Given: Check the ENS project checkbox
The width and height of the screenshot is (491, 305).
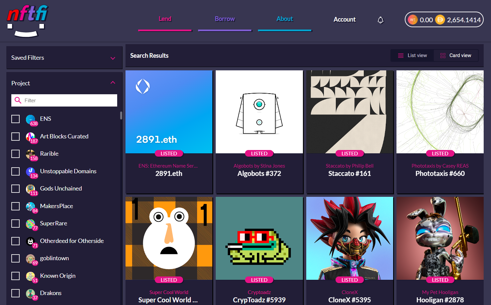Looking at the screenshot, I should pos(16,119).
